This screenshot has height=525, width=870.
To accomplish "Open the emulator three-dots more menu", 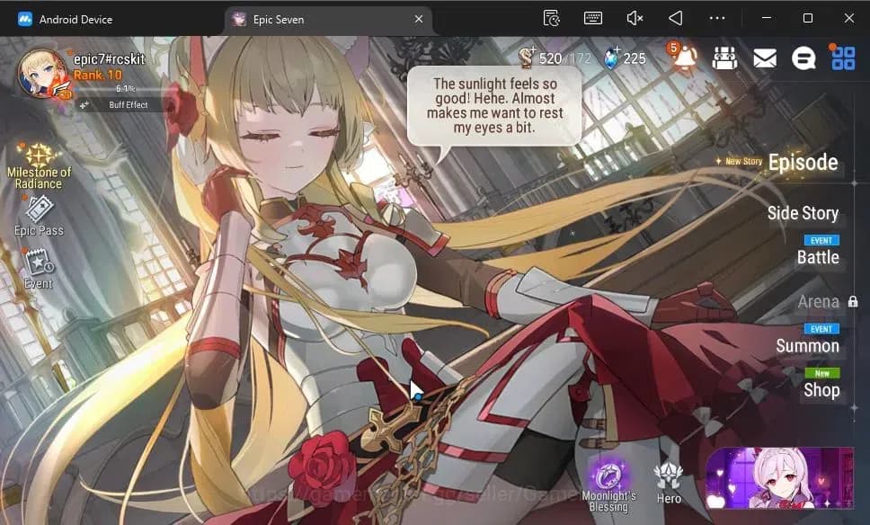I will (x=717, y=18).
